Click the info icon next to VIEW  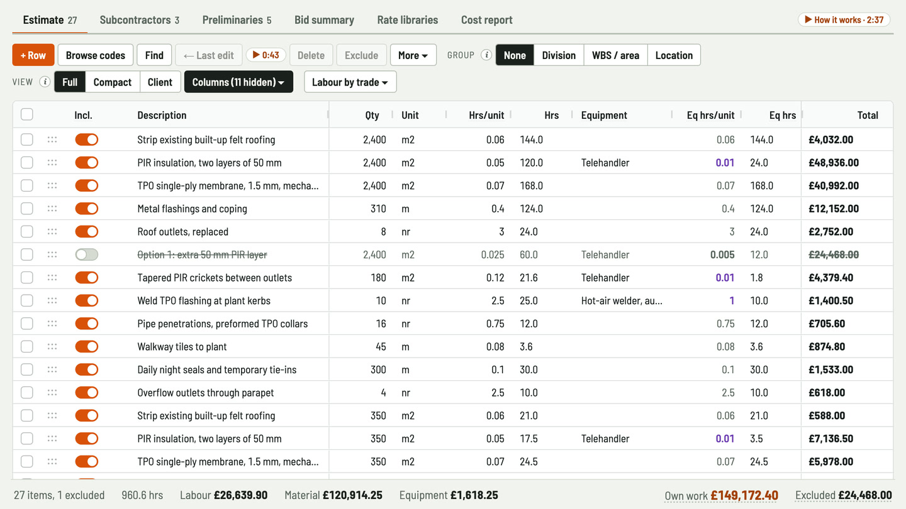45,82
